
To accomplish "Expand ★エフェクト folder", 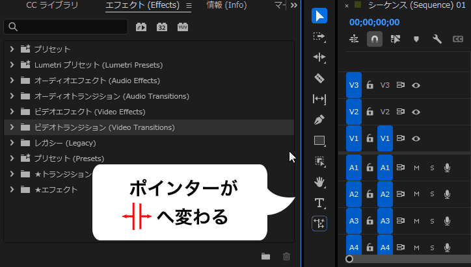I will [12, 189].
